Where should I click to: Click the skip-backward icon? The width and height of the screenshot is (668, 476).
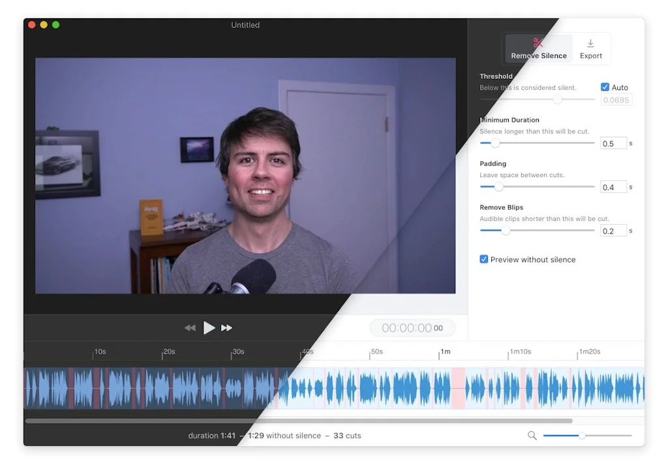click(190, 328)
